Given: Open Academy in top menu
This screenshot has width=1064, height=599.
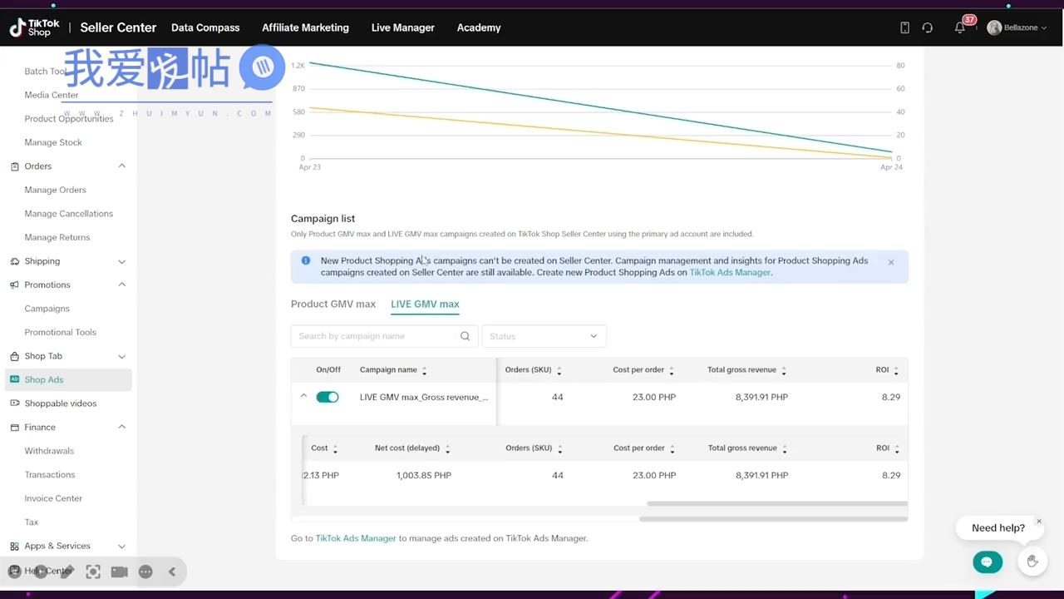Looking at the screenshot, I should pyautogui.click(x=479, y=27).
